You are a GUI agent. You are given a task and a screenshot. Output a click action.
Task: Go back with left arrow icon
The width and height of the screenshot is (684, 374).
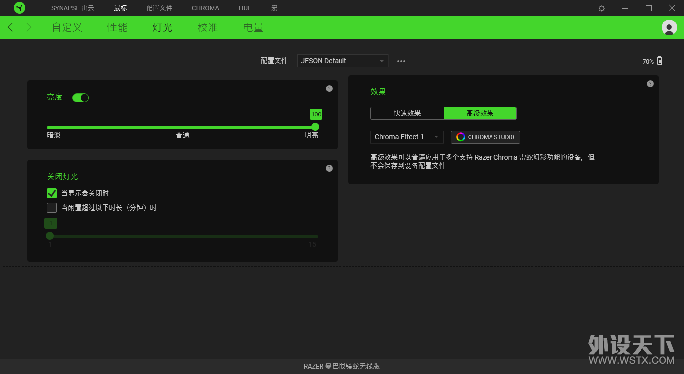pyautogui.click(x=11, y=27)
